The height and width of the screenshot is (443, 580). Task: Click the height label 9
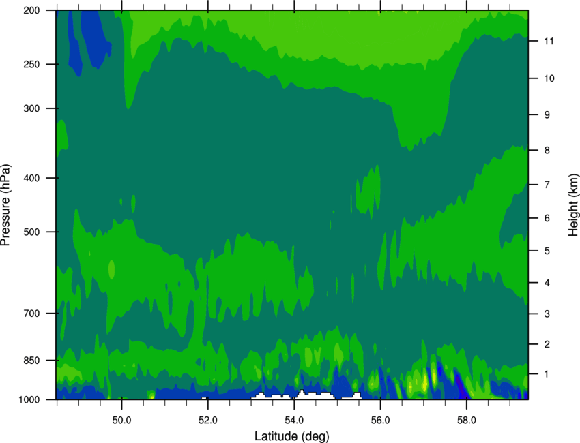(547, 115)
